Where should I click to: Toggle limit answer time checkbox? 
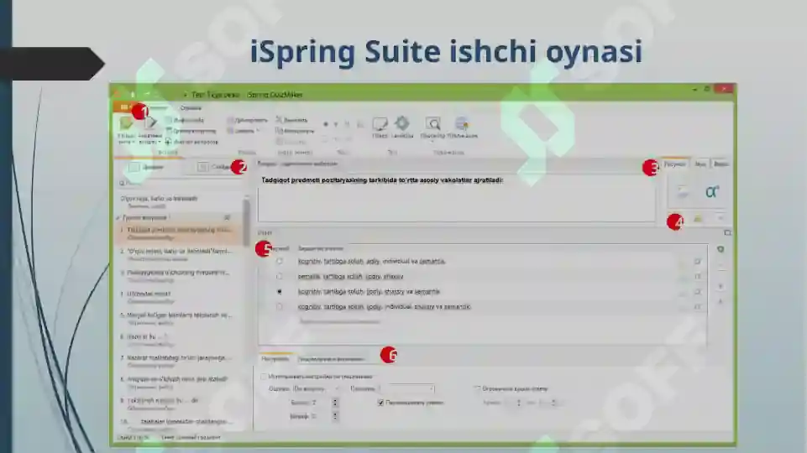477,388
